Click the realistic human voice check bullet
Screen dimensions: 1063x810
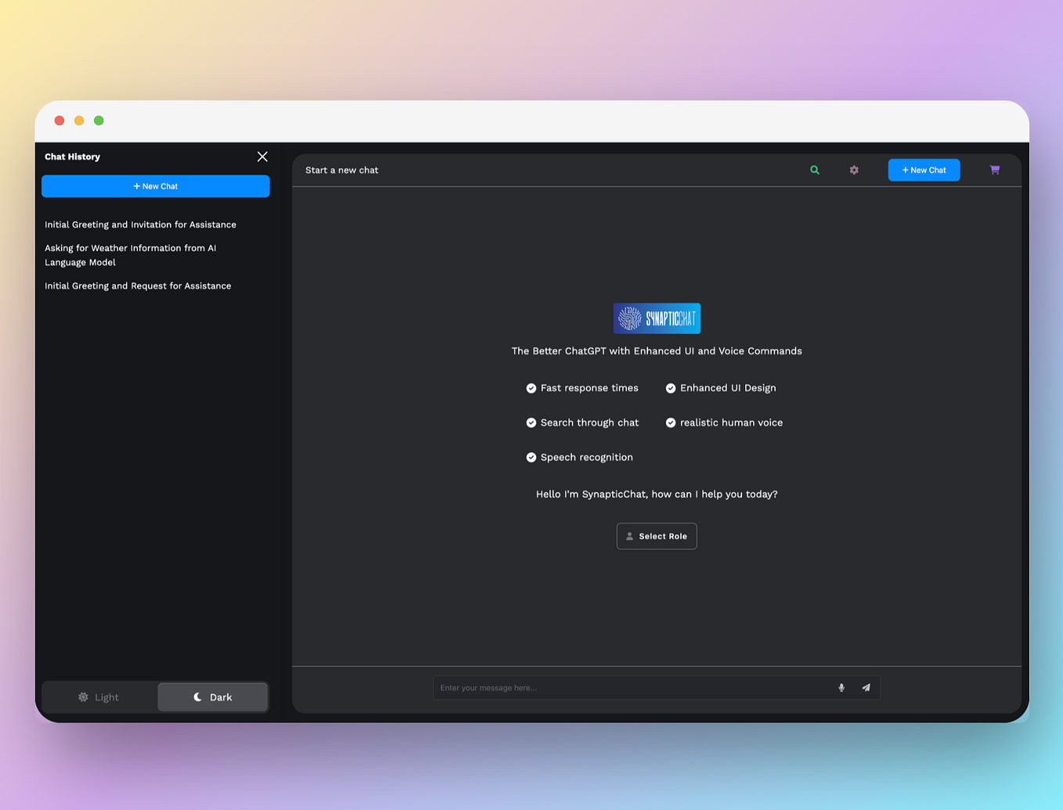tap(671, 423)
